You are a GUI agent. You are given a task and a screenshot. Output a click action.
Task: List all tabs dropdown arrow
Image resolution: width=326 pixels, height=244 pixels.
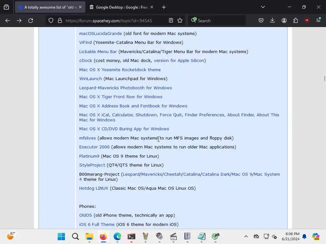[263, 7]
